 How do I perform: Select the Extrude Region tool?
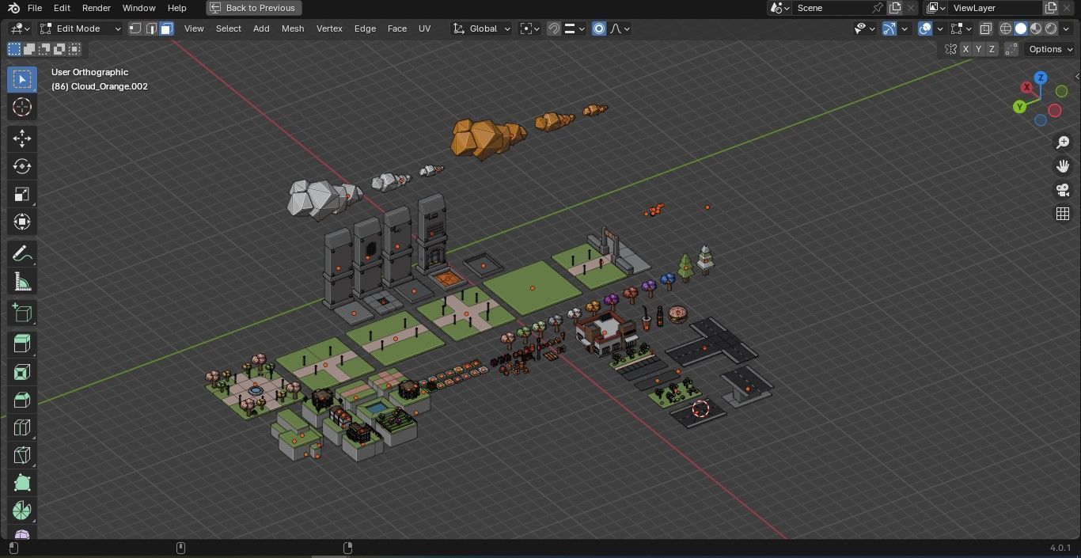pyautogui.click(x=22, y=344)
